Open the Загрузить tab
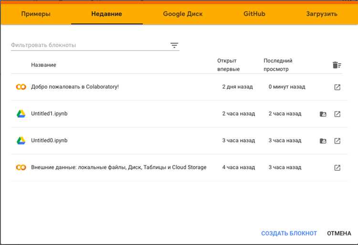The image size is (358, 245). click(x=322, y=14)
